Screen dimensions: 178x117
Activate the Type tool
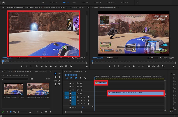coord(59,84)
